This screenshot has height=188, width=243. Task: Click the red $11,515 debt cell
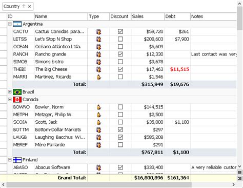[177, 69]
